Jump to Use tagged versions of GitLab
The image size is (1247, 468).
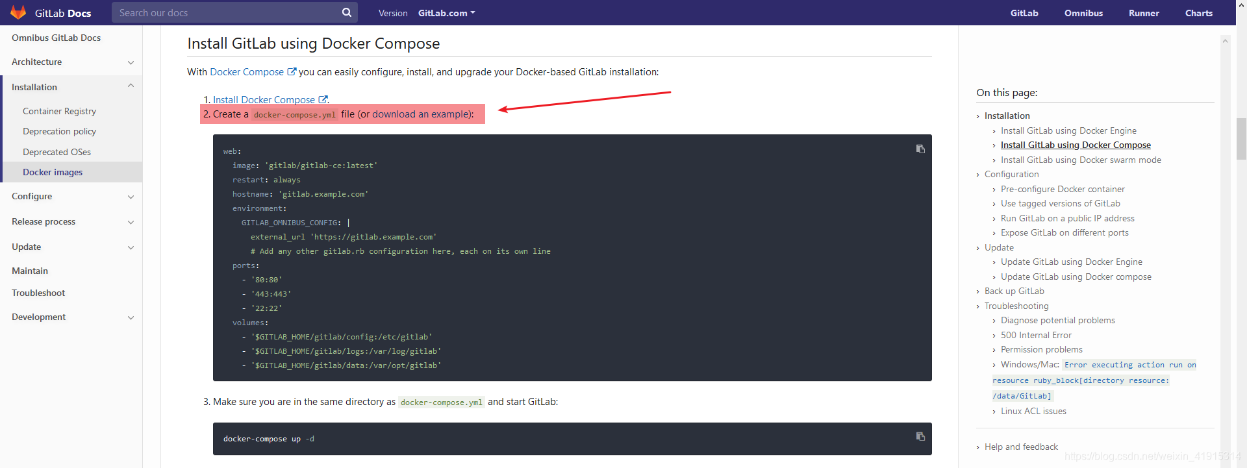1060,203
